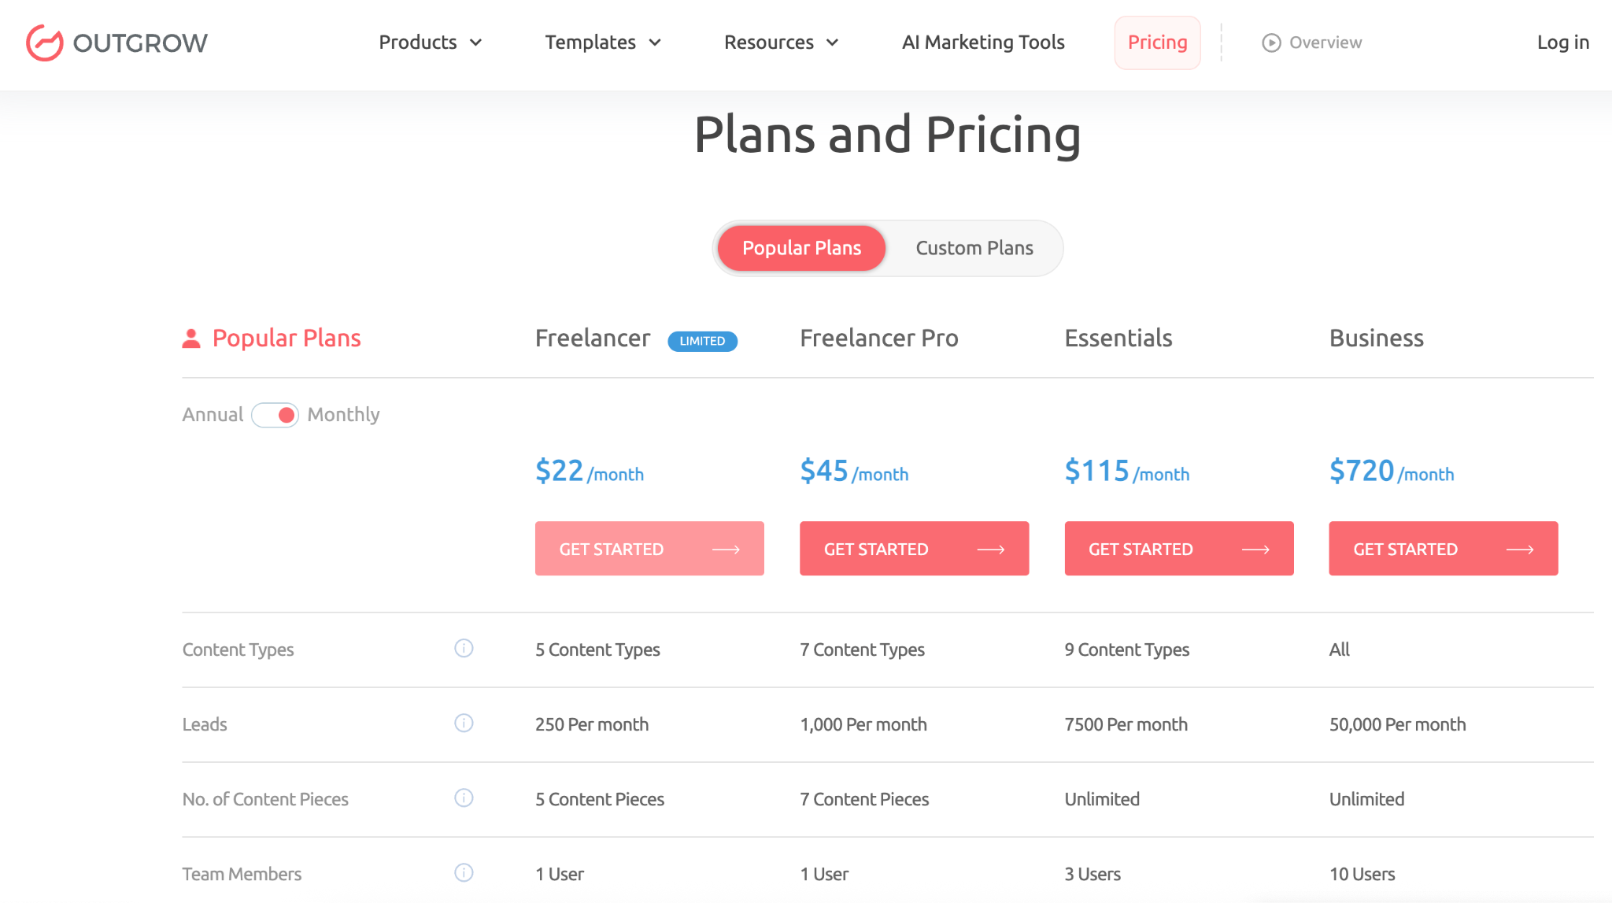
Task: Click Get Started for Freelancer Pro
Action: (914, 549)
